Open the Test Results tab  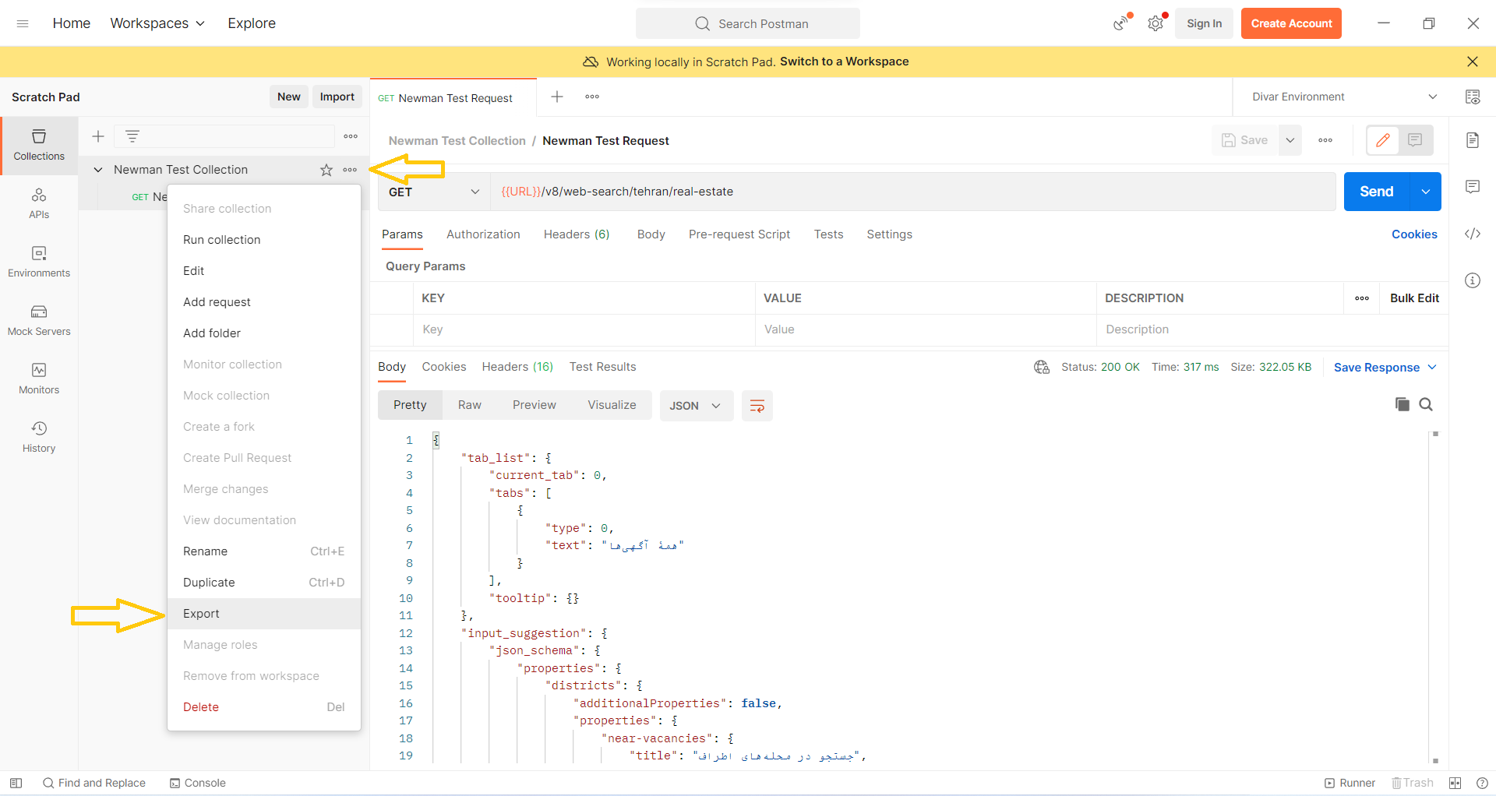click(602, 367)
